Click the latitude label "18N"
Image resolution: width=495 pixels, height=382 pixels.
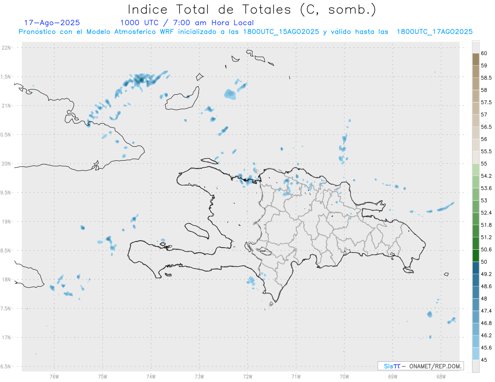(x=7, y=279)
